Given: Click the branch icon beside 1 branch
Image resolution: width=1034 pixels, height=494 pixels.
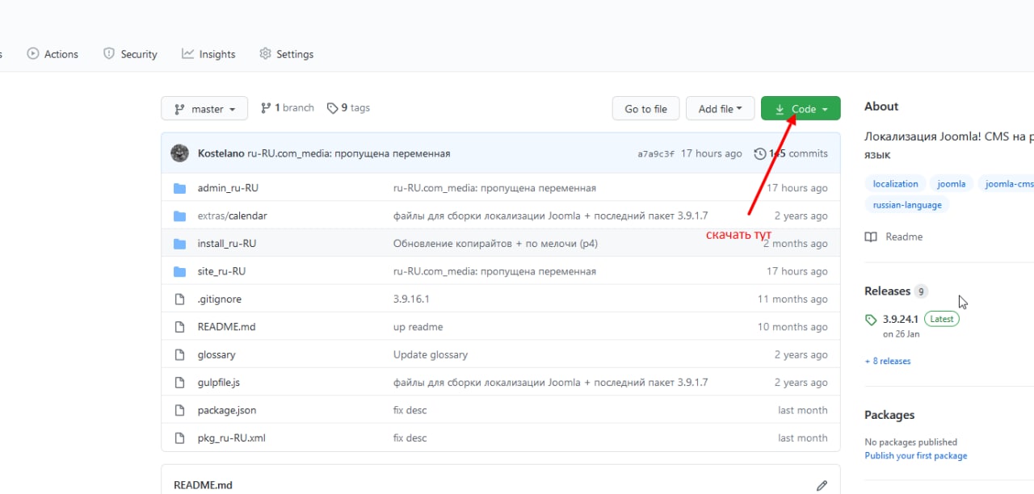Looking at the screenshot, I should pos(266,108).
